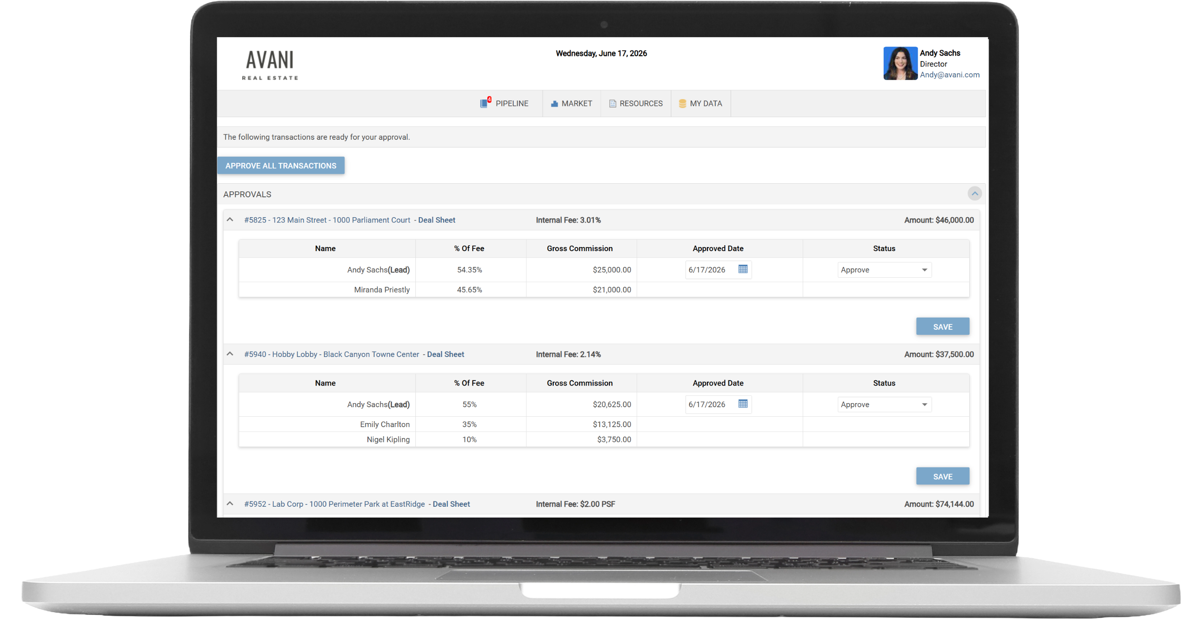Viewport: 1200px width, 623px height.
Task: Collapse deal #5940 Hobby Lobby section
Action: click(x=230, y=354)
